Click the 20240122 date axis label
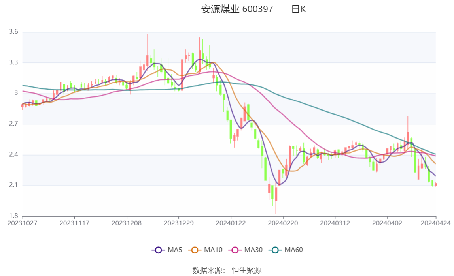The height and width of the screenshot is (276, 454). (231, 223)
